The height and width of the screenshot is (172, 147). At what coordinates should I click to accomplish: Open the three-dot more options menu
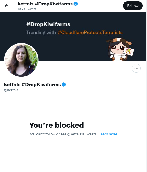(x=136, y=68)
